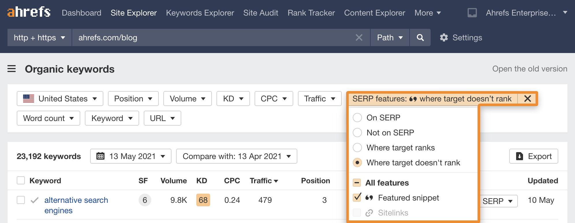Expand the United States country dropdown
Viewport: 575px width, 223px height.
click(60, 99)
